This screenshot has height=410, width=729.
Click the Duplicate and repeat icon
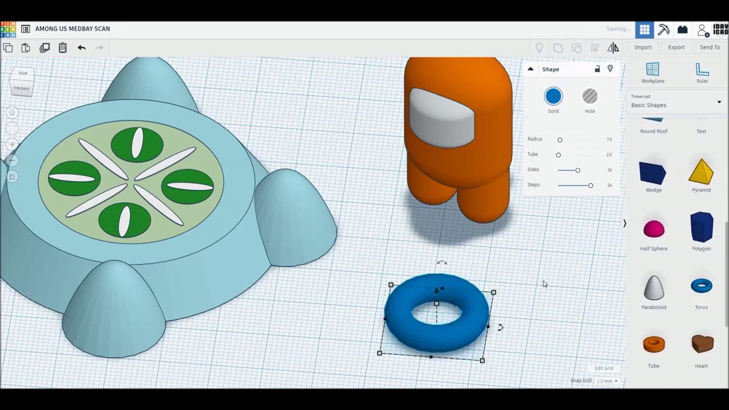tap(44, 48)
